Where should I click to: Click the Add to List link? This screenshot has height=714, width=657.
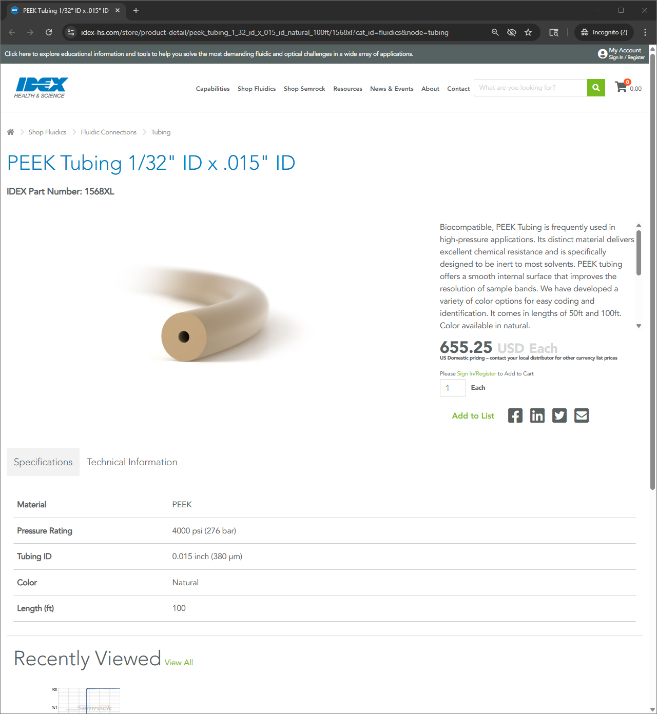[x=473, y=415]
